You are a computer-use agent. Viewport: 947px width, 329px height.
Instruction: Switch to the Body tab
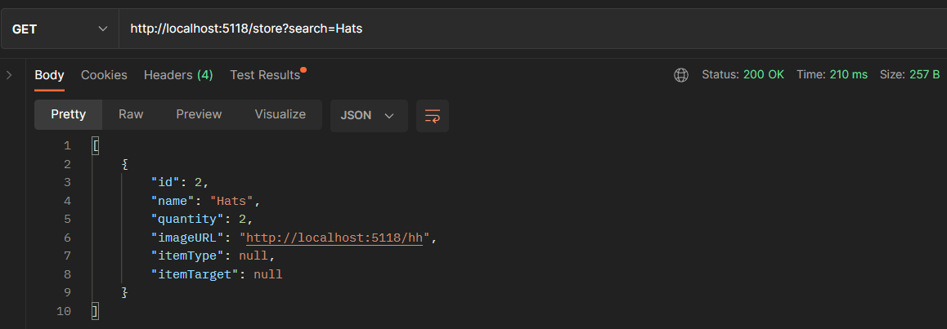[x=50, y=75]
